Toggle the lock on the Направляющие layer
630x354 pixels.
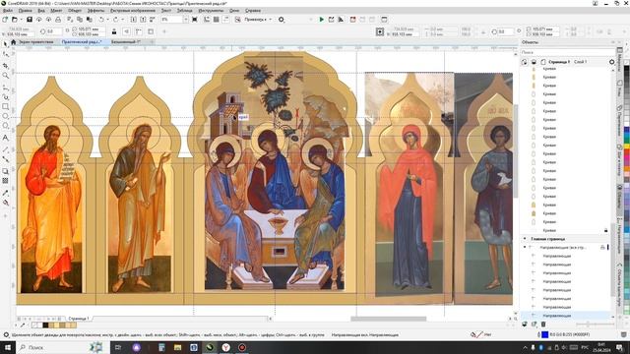[602, 247]
